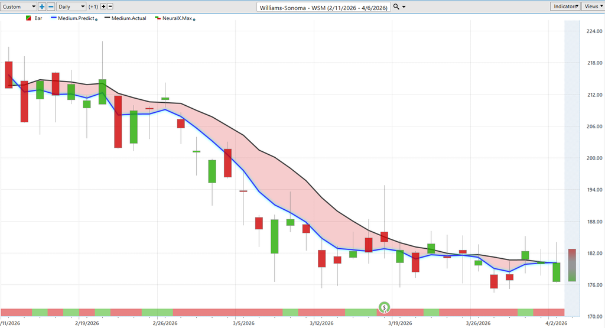Open the Views menu
The image size is (605, 328).
(593, 6)
